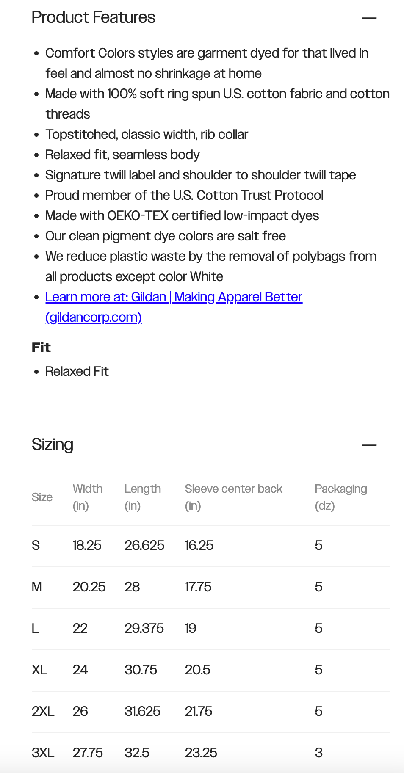The width and height of the screenshot is (404, 773).
Task: Open the Gildan Making Apparel Better link
Action: 174,297
